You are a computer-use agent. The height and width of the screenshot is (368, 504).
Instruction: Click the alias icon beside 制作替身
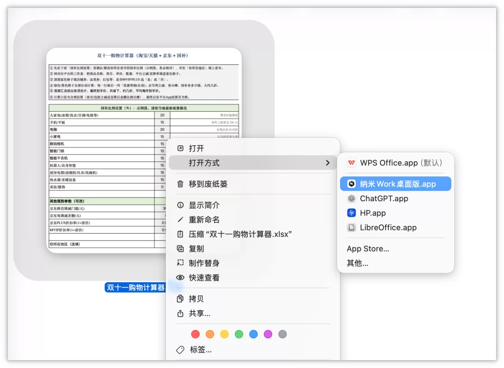click(180, 263)
